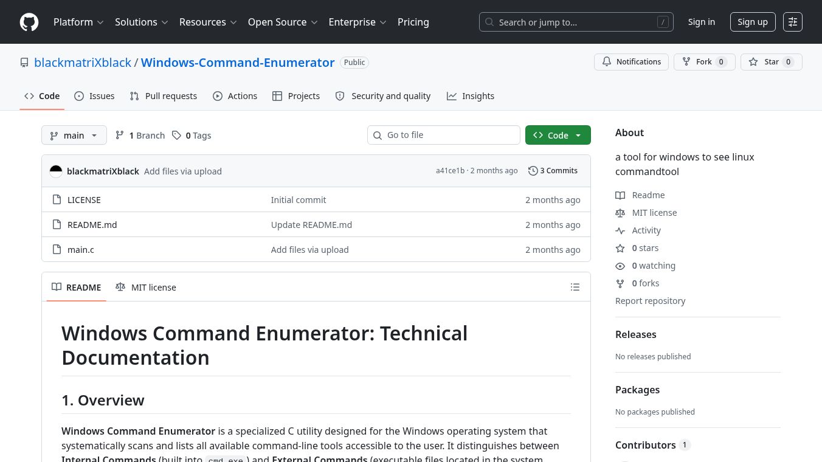Click the tag icon beside 0 Tags

click(x=176, y=136)
